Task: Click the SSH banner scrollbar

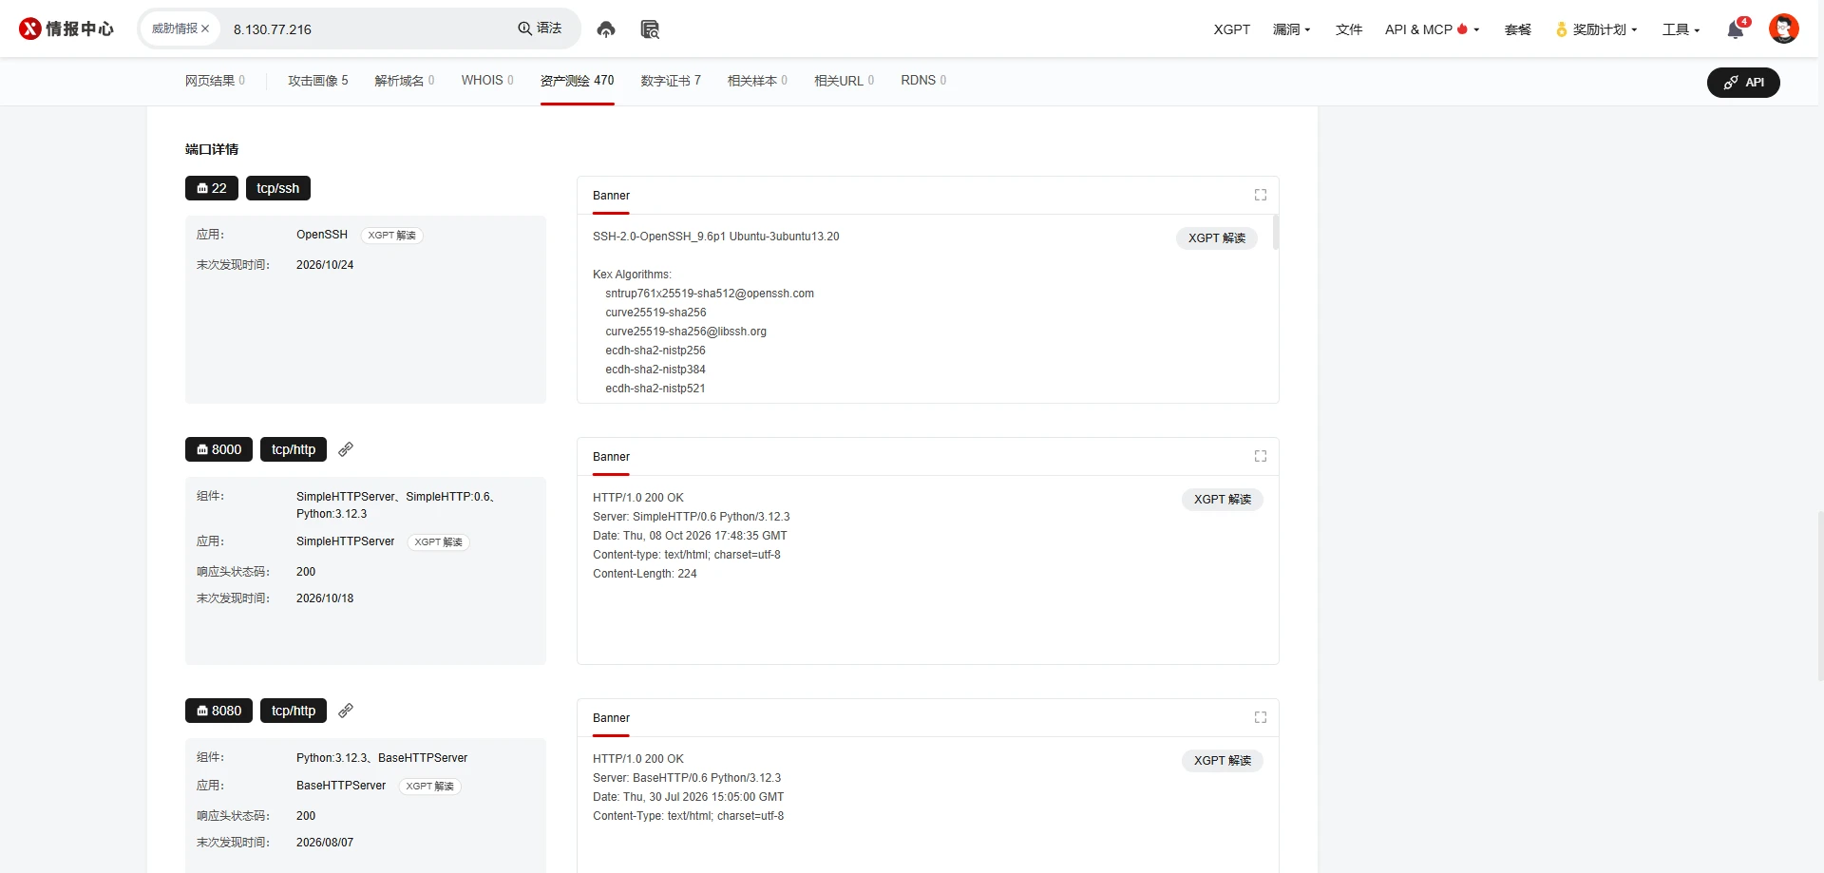Action: pyautogui.click(x=1276, y=233)
